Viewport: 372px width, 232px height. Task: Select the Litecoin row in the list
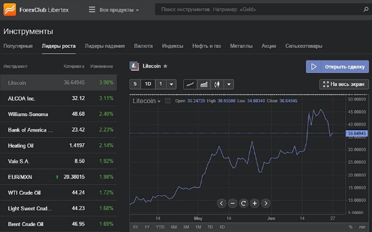point(59,82)
